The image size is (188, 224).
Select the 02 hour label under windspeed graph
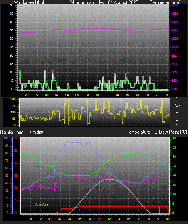tap(57, 95)
